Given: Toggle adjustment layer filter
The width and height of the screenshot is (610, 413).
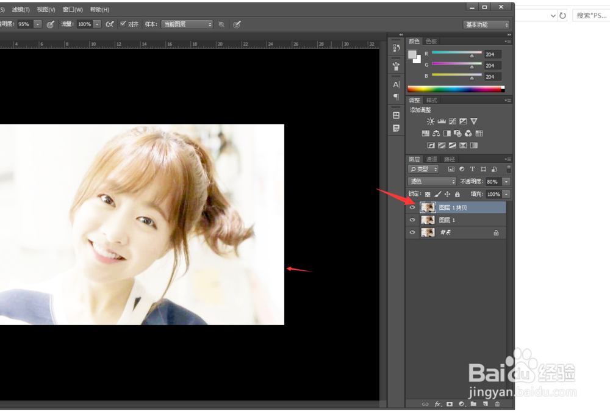Looking at the screenshot, I should click(x=462, y=169).
